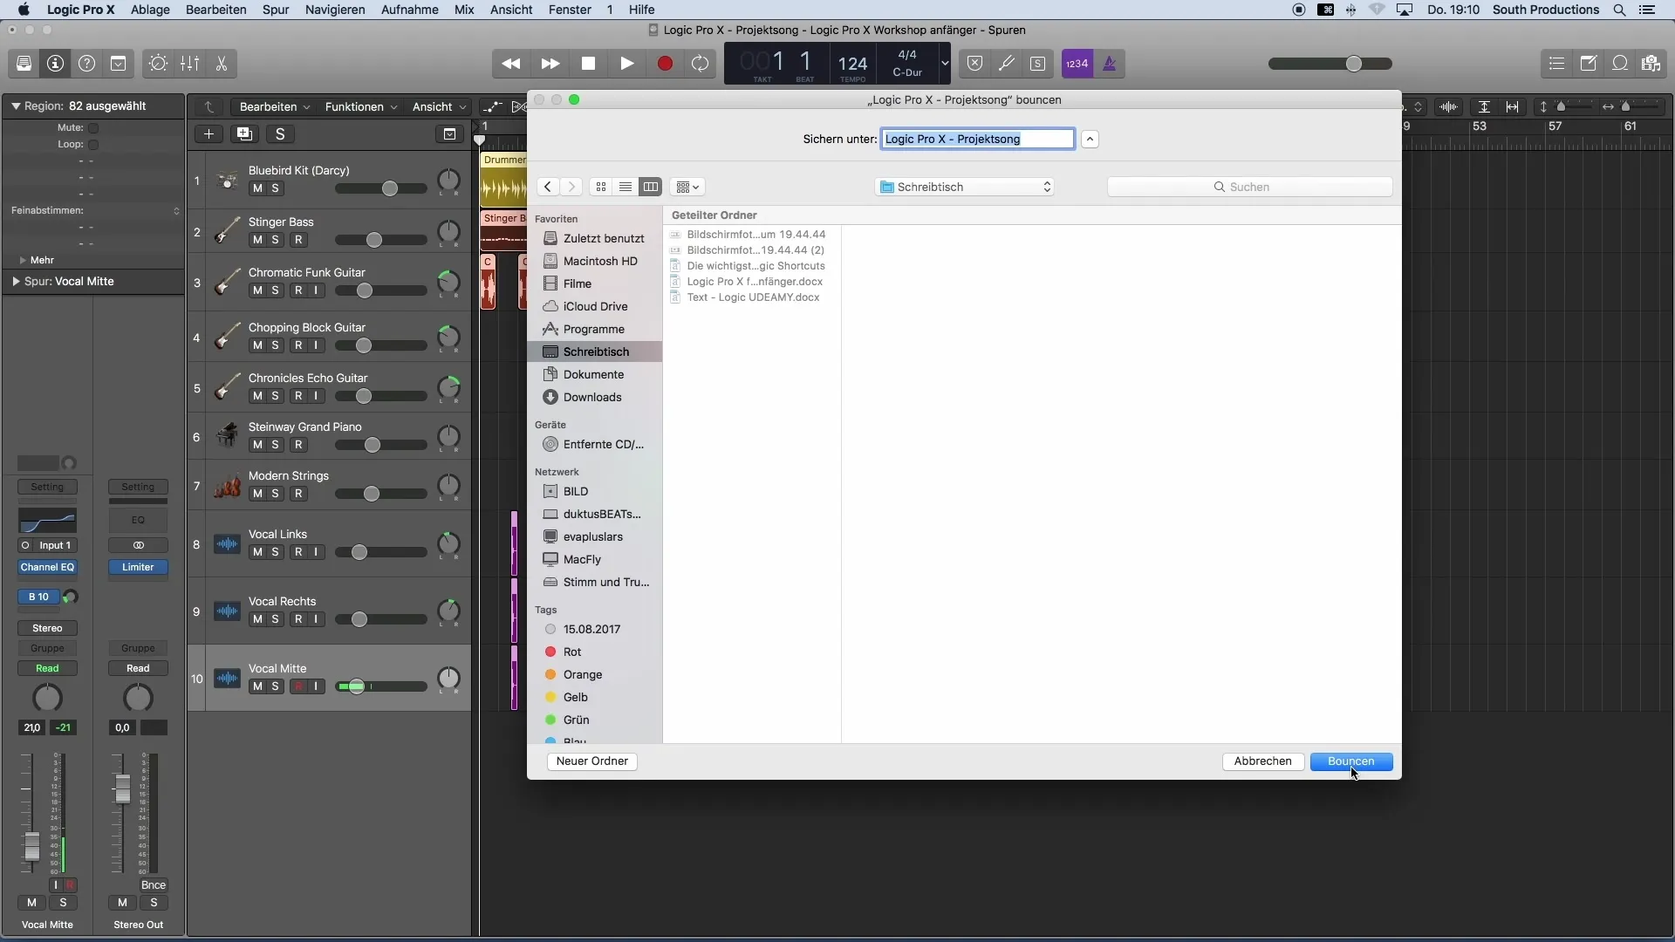The image size is (1675, 942).
Task: Open the Mixer sliders icon
Action: pyautogui.click(x=189, y=64)
